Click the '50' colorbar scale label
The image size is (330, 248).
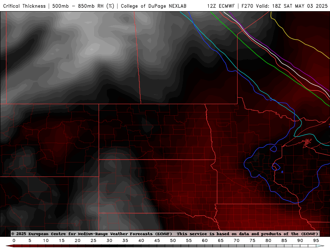(x=173, y=241)
